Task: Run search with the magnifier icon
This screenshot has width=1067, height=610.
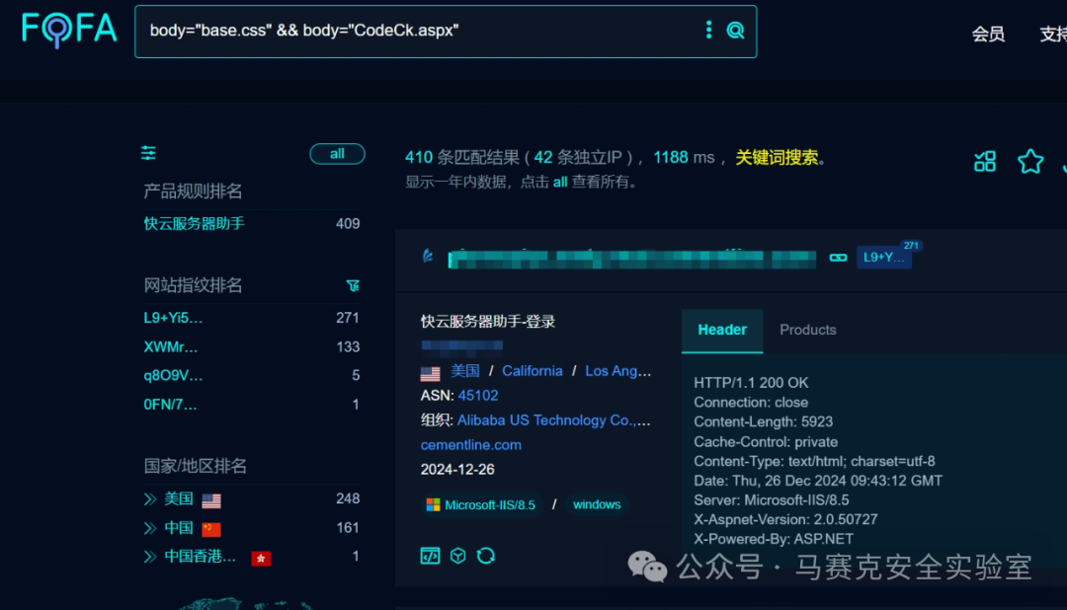Action: coord(735,30)
